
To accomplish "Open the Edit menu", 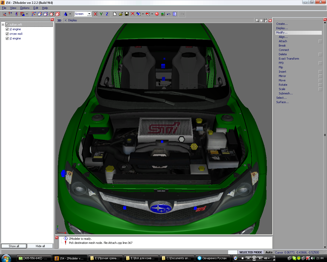I will [36, 8].
